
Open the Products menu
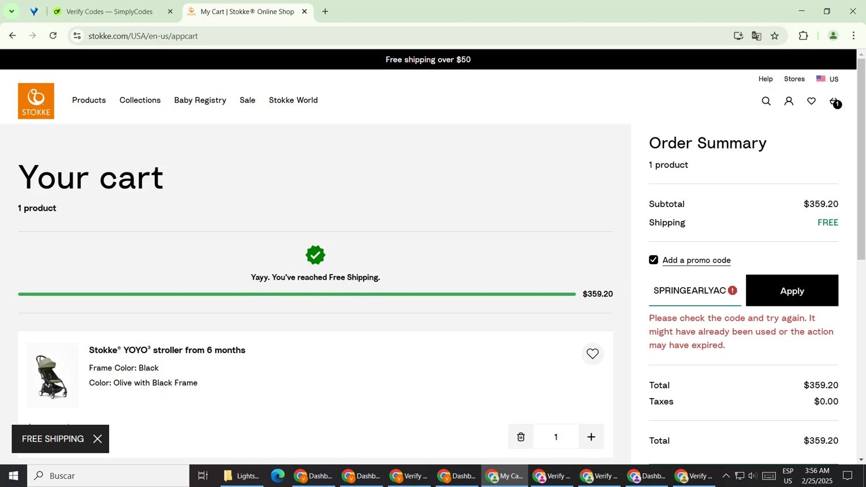[89, 100]
